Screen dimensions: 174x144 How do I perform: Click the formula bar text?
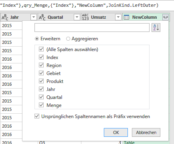click(x=79, y=5)
